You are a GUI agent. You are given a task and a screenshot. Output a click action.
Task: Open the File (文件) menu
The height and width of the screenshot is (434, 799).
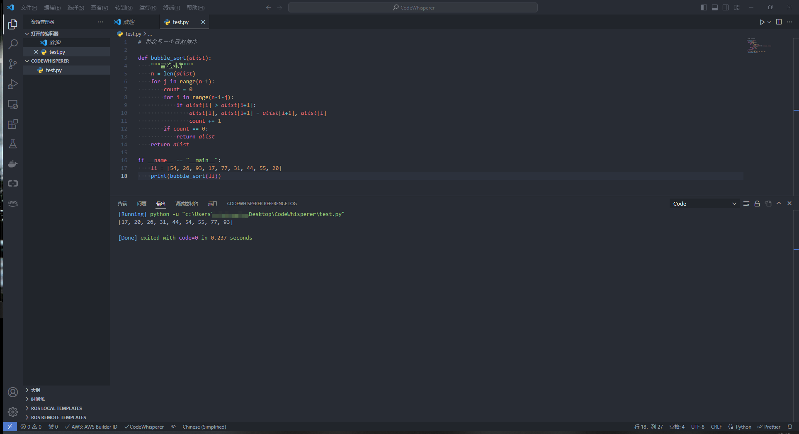pos(29,7)
